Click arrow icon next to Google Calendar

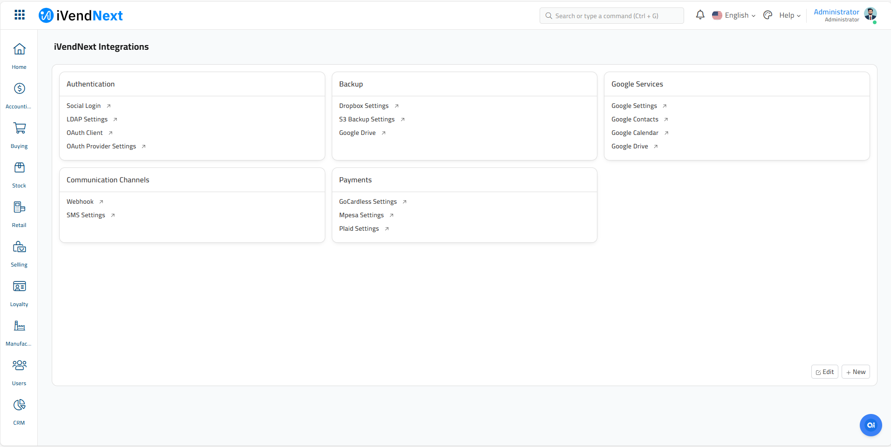666,133
